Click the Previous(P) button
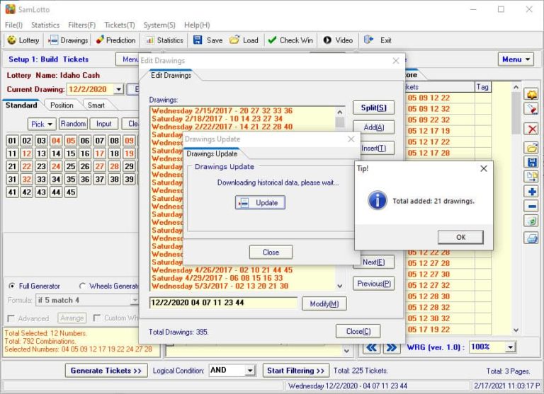Image resolution: width=544 pixels, height=394 pixels. [x=374, y=284]
